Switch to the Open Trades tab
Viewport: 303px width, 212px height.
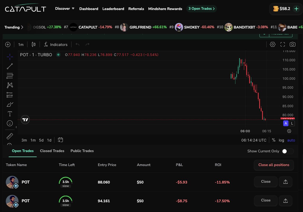pos(23,151)
